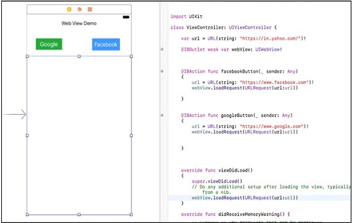Click the left-middle web view resize handle
This screenshot has width=352, height=223.
(28, 135)
